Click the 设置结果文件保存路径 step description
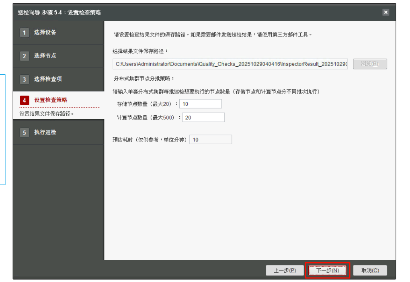Screen dimensions: 410x282 pyautogui.click(x=47, y=113)
